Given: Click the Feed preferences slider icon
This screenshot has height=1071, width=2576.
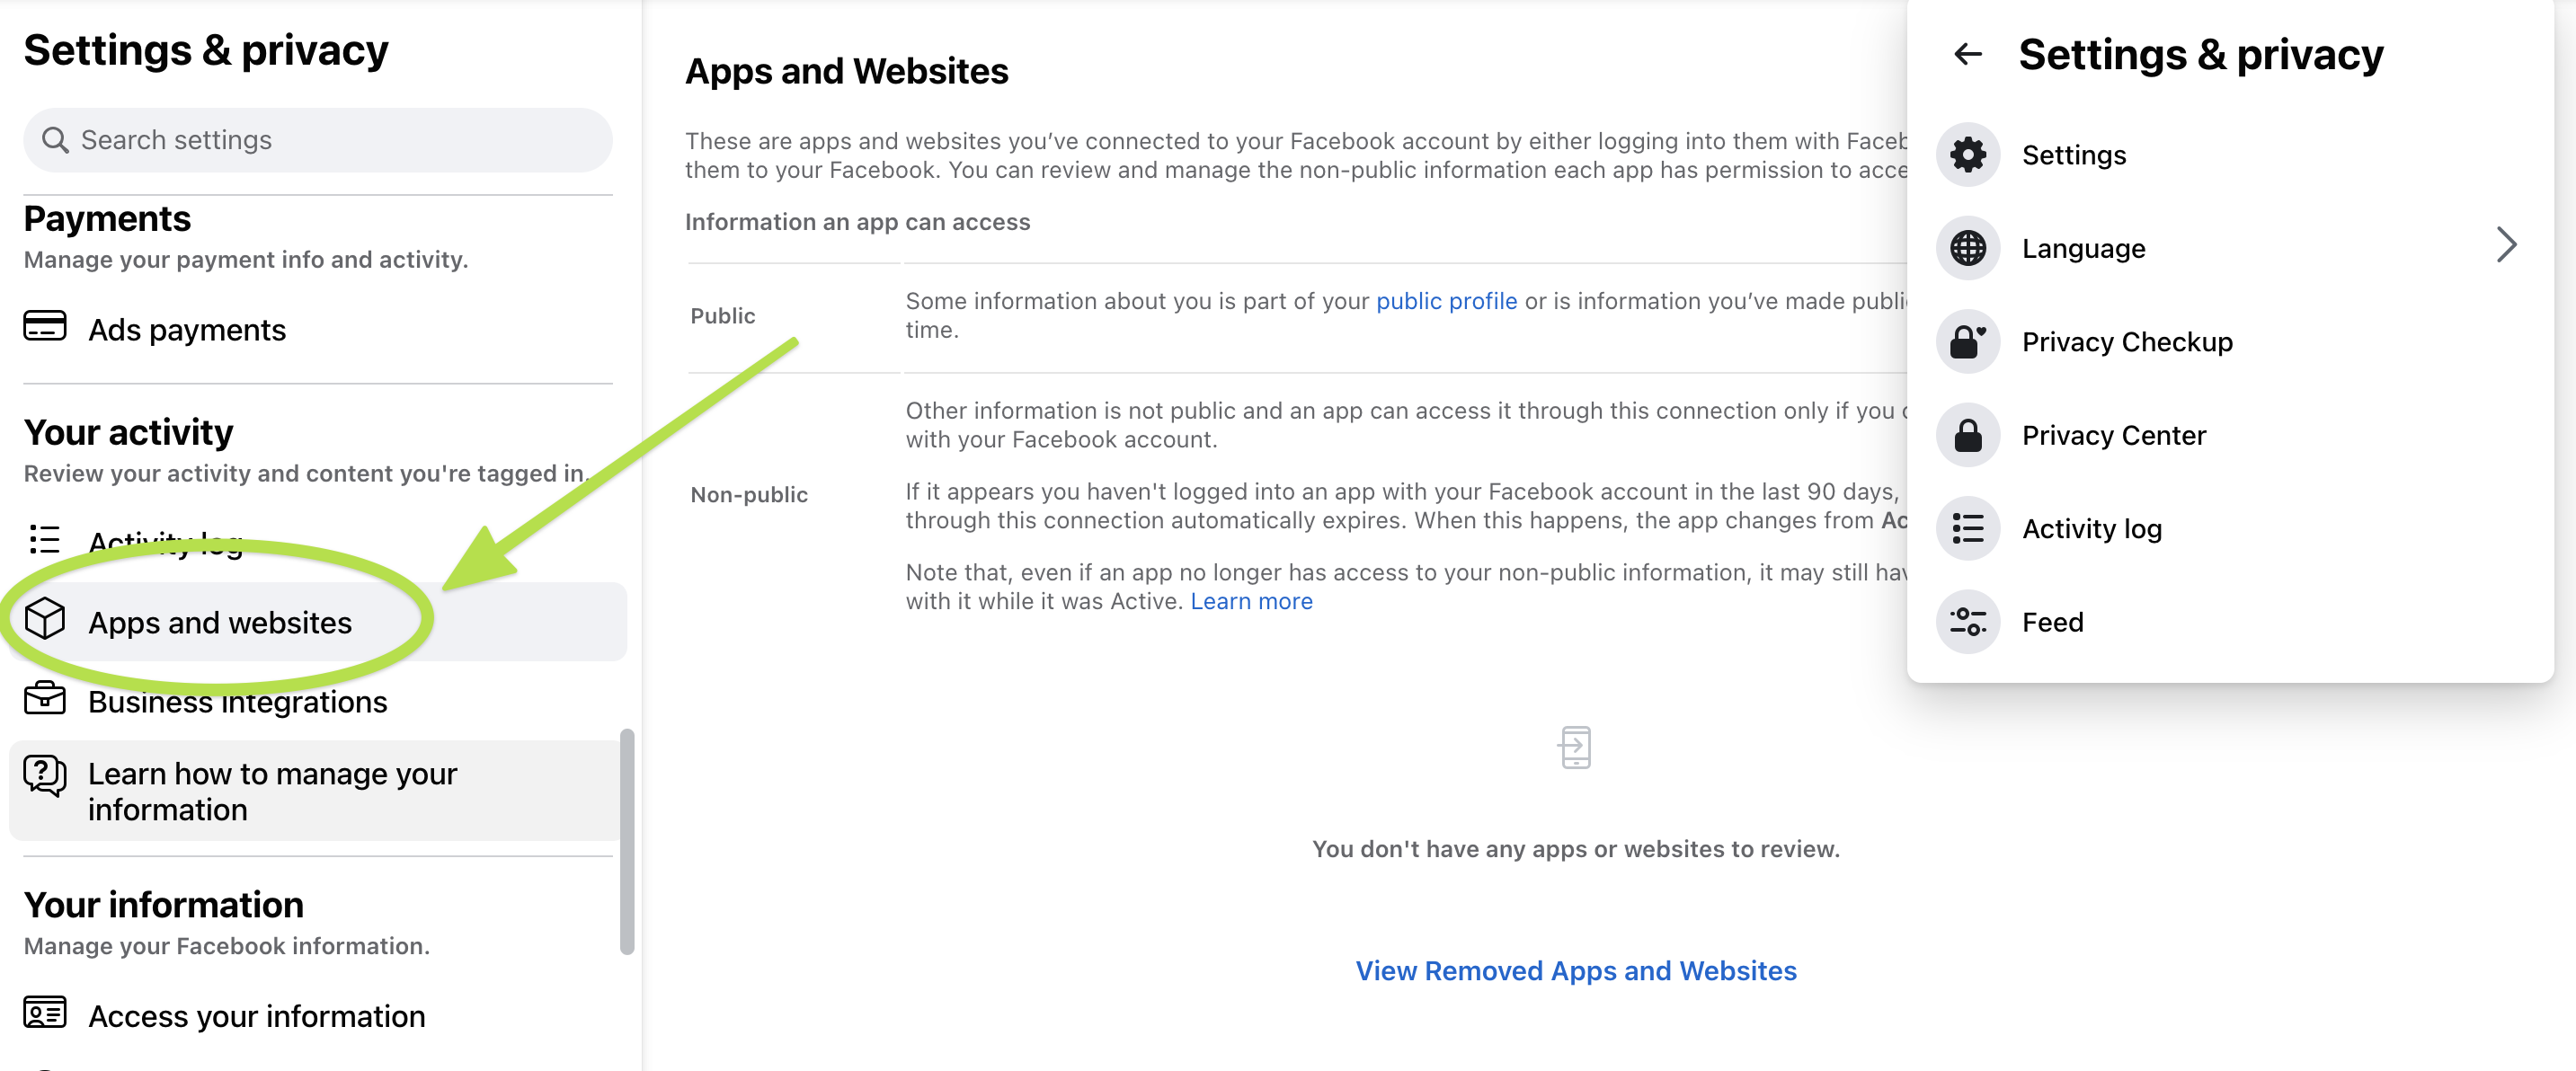Looking at the screenshot, I should point(1967,622).
